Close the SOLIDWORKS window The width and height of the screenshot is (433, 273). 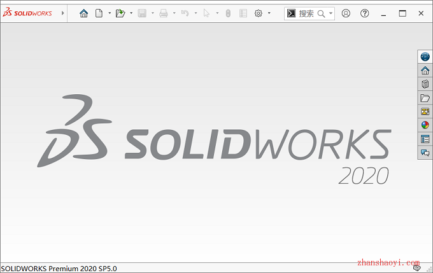coord(421,13)
